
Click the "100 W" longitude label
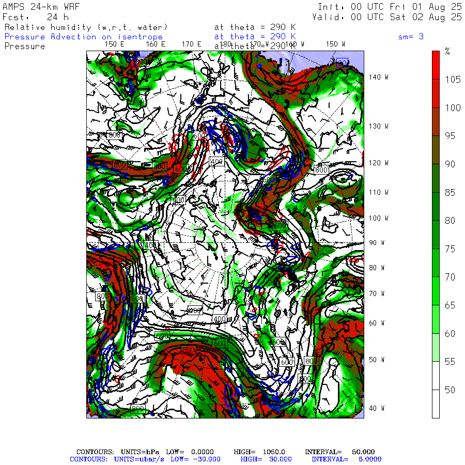(378, 218)
